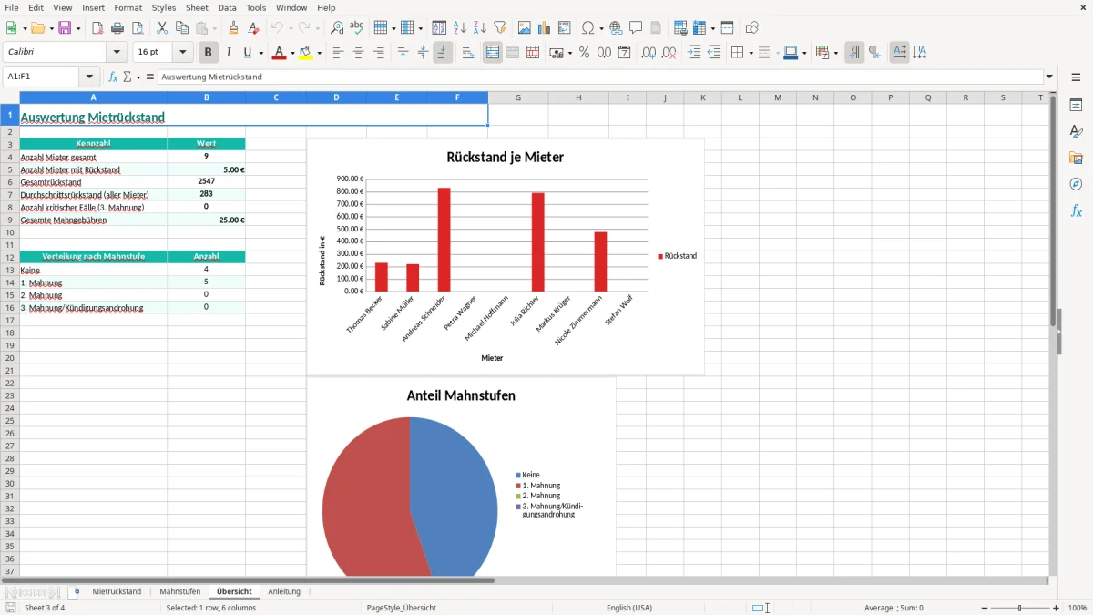Click zoom percentage 100%
Screen dimensions: 1093x615
point(1078,608)
